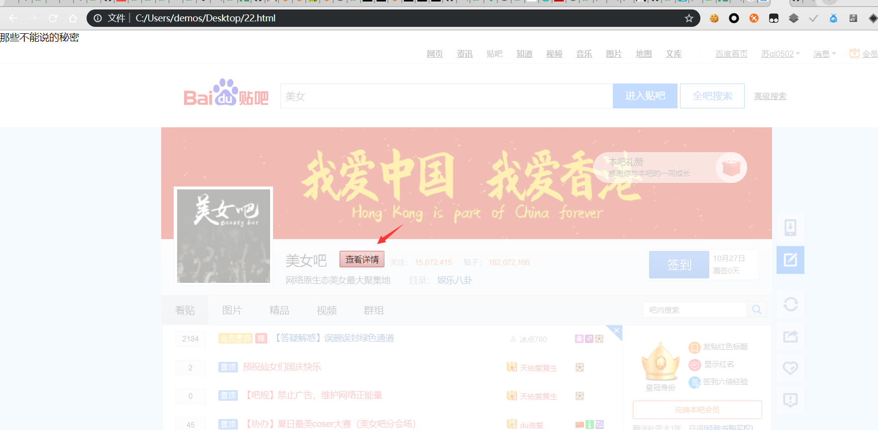Open the gray checkmark extension icon
The image size is (878, 430).
[813, 18]
